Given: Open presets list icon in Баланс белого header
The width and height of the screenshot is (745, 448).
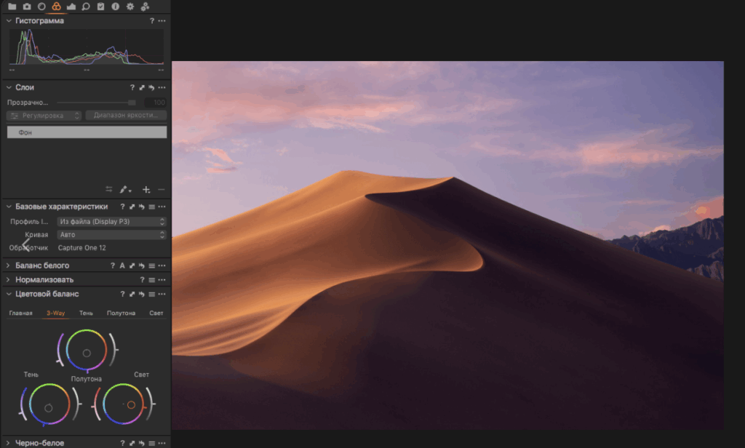Looking at the screenshot, I should coord(151,265).
